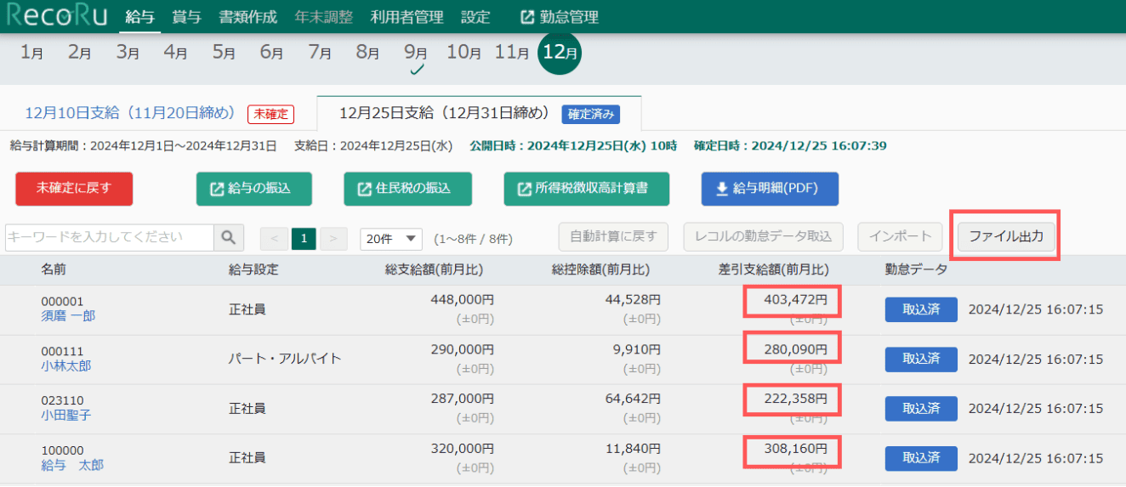Select page 1 in pagination

pyautogui.click(x=304, y=239)
